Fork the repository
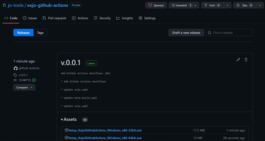 (212, 5)
